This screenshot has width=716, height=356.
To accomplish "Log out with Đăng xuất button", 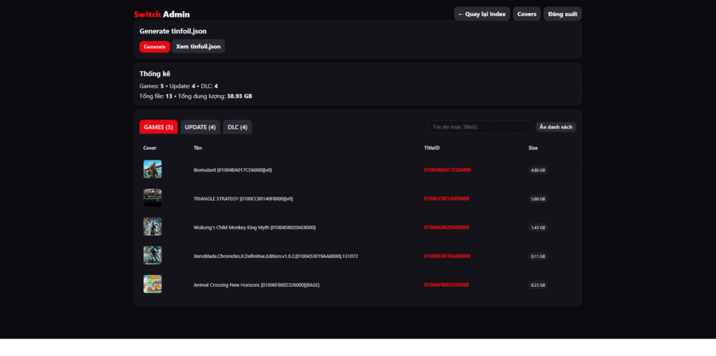I will (x=562, y=14).
